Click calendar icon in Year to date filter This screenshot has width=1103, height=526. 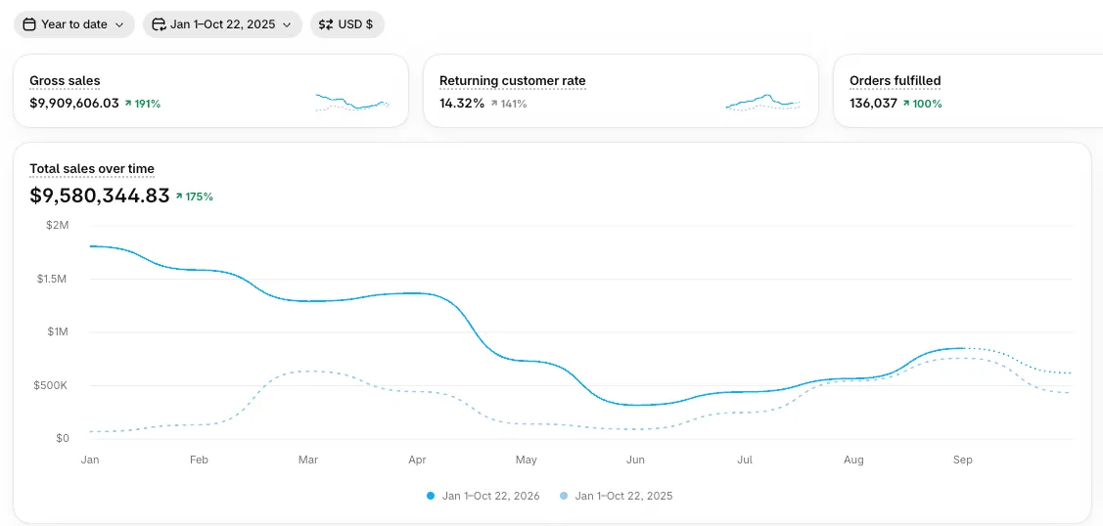click(x=28, y=24)
